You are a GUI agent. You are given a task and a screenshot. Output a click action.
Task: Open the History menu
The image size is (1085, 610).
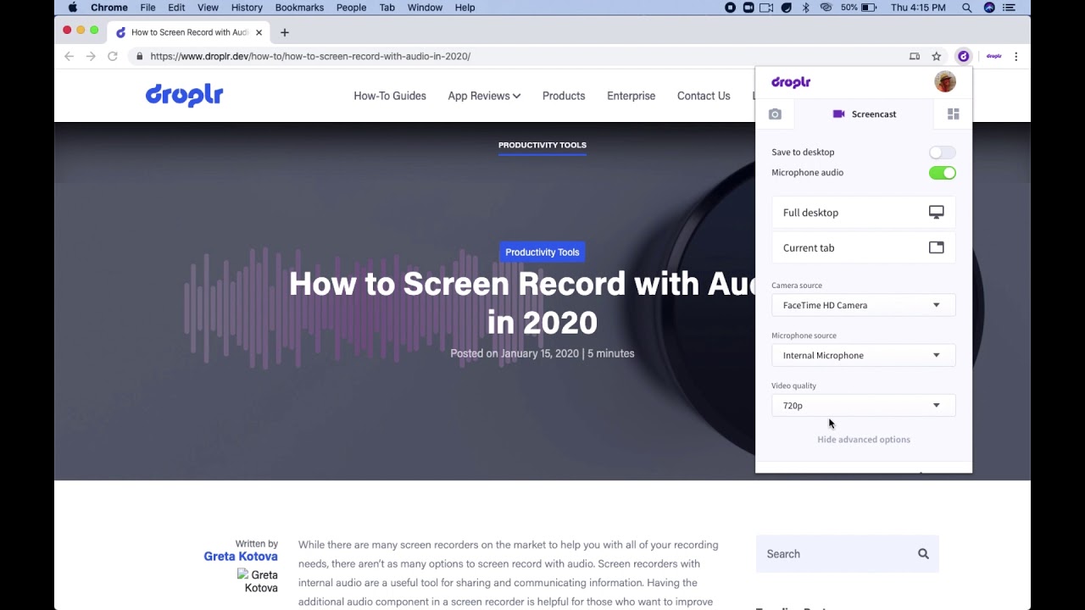(247, 8)
